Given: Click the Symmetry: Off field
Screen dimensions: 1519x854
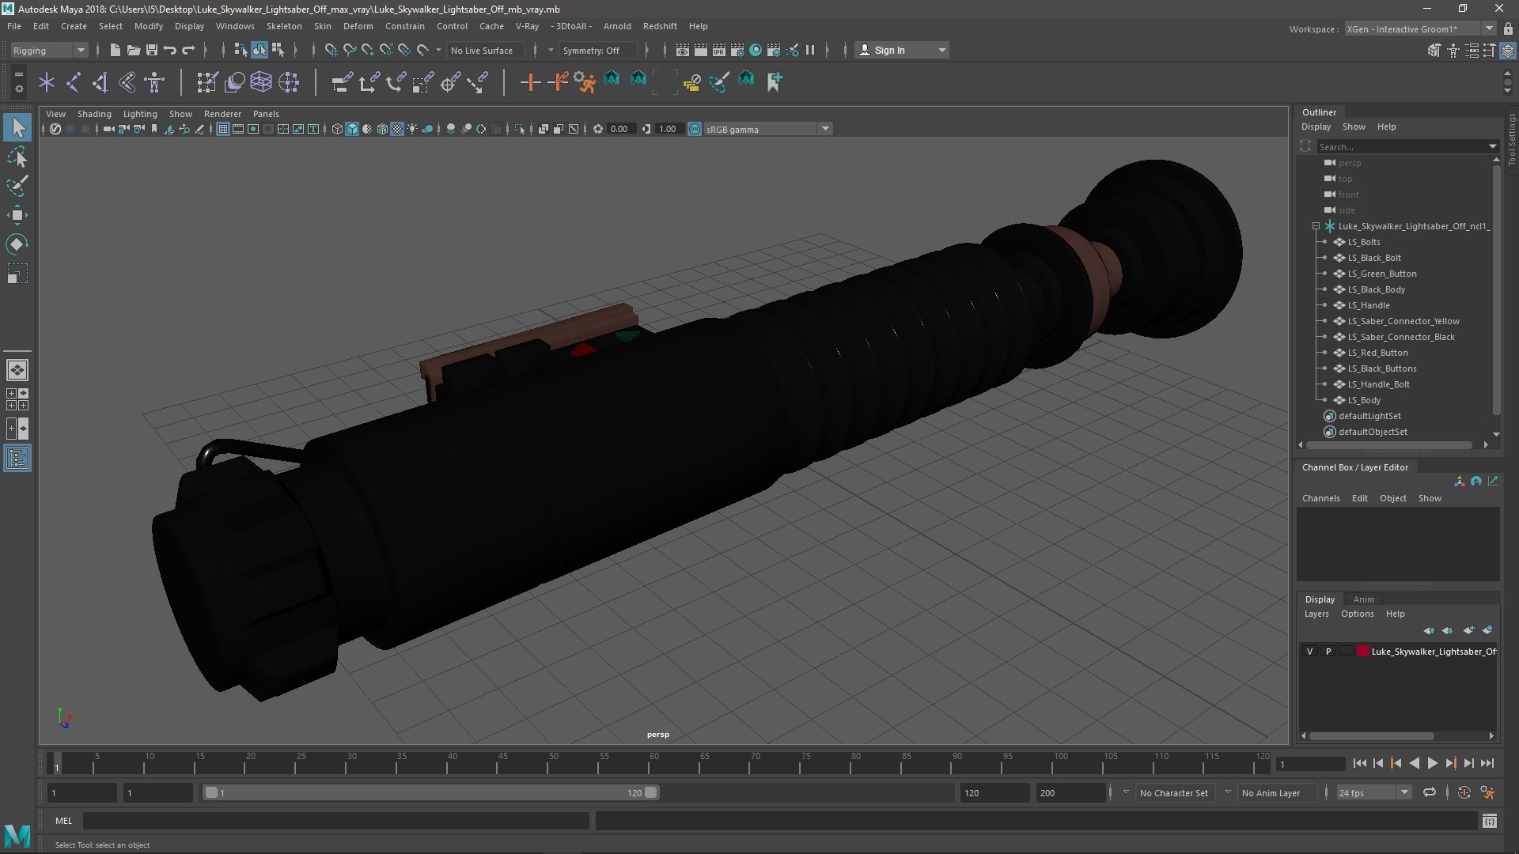Looking at the screenshot, I should pyautogui.click(x=597, y=50).
